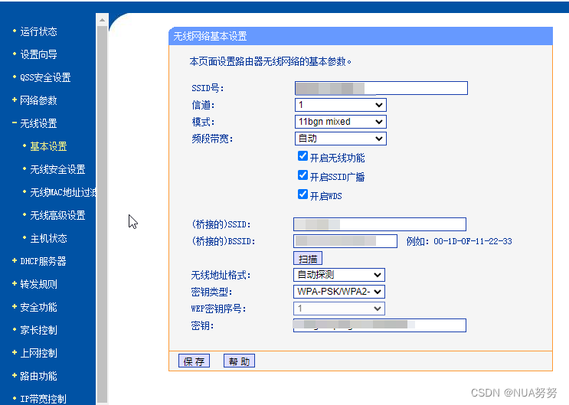569x405 pixels.
Task: Open 运行状态 page in sidebar
Action: pyautogui.click(x=38, y=31)
